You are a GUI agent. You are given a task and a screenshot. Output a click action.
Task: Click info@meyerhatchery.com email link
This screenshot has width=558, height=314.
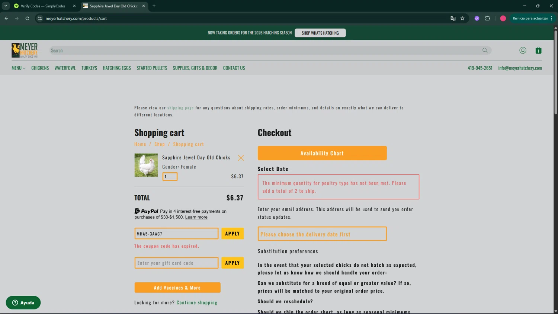coord(520,68)
